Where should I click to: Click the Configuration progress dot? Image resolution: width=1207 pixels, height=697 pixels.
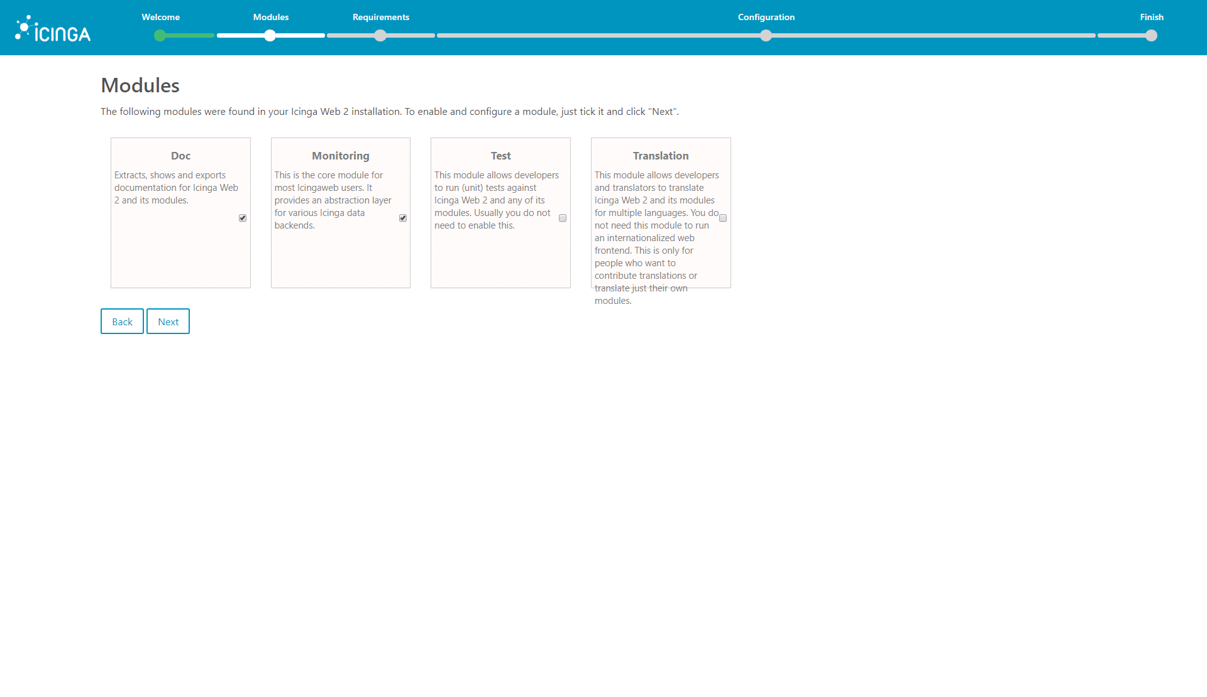tap(766, 36)
